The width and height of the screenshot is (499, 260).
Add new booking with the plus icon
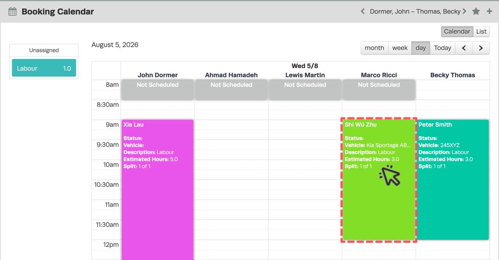click(x=490, y=11)
